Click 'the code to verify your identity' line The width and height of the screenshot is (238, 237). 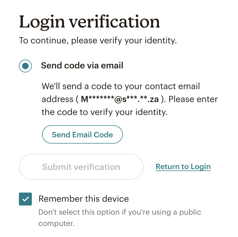(x=105, y=112)
